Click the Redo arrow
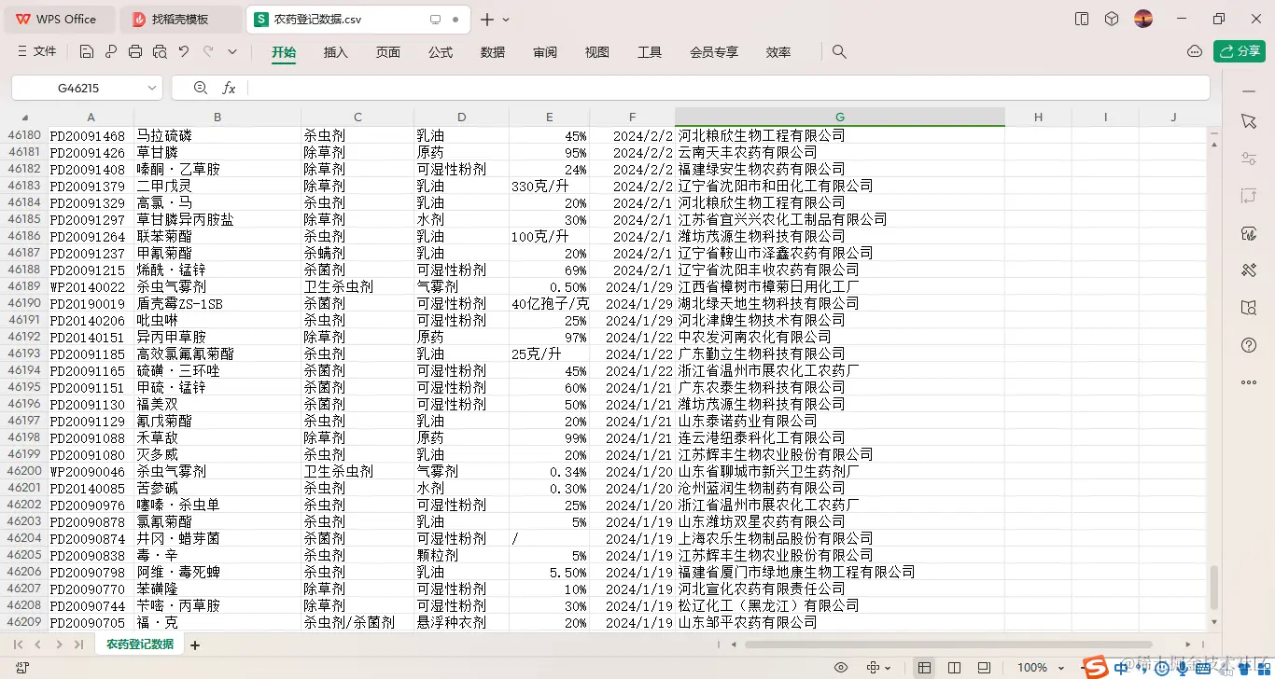This screenshot has width=1275, height=679. pyautogui.click(x=208, y=52)
